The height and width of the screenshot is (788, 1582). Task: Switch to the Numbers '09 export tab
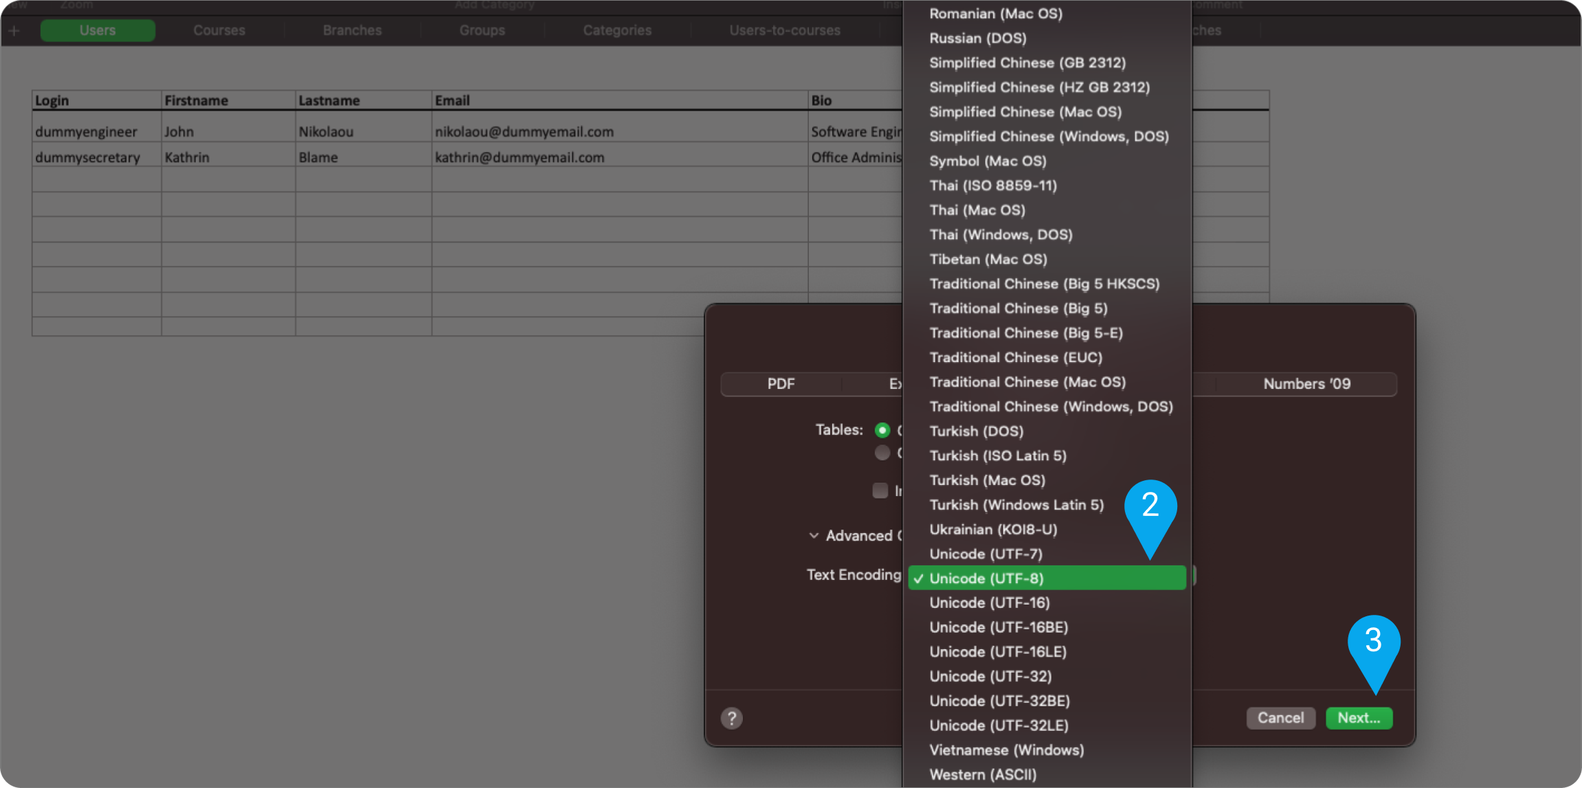[1306, 383]
